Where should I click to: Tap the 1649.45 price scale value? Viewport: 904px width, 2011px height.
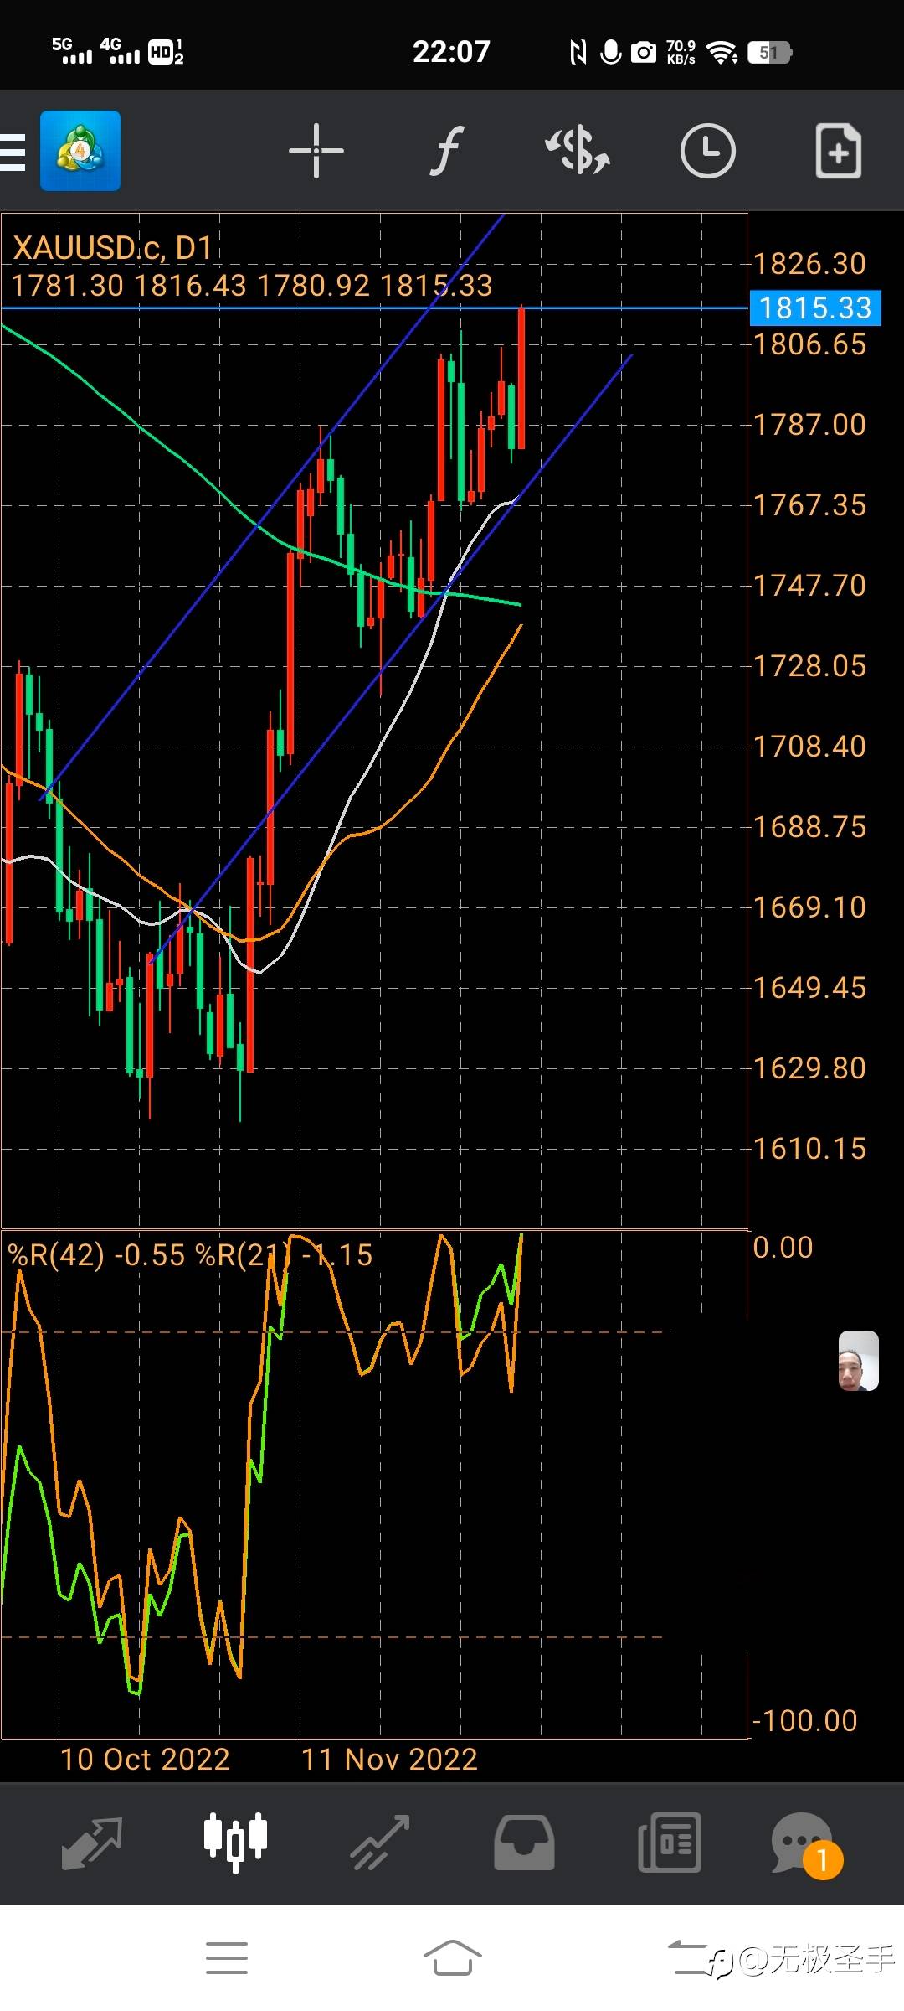tap(810, 988)
